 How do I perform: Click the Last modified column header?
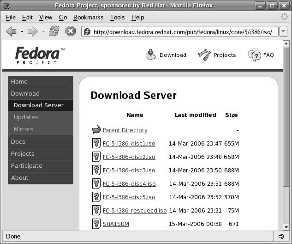coord(195,115)
